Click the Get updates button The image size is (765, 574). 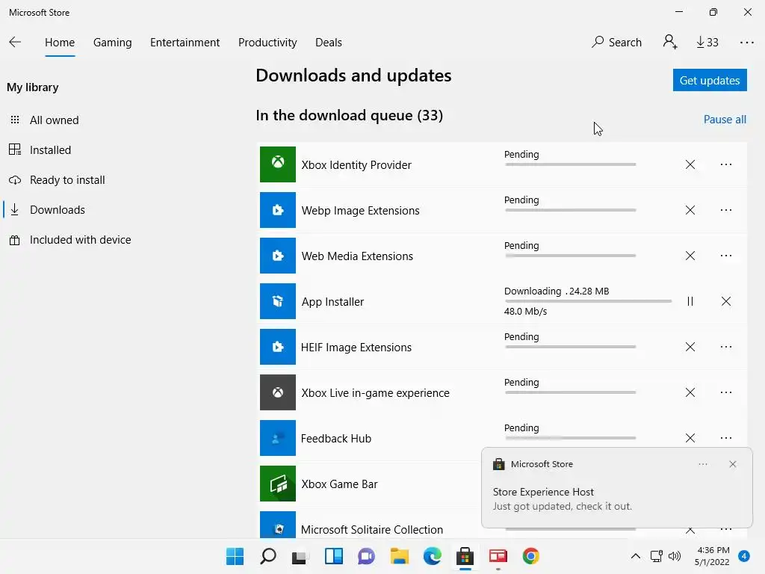coord(710,80)
